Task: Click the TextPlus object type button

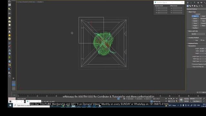Action: tap(195, 28)
